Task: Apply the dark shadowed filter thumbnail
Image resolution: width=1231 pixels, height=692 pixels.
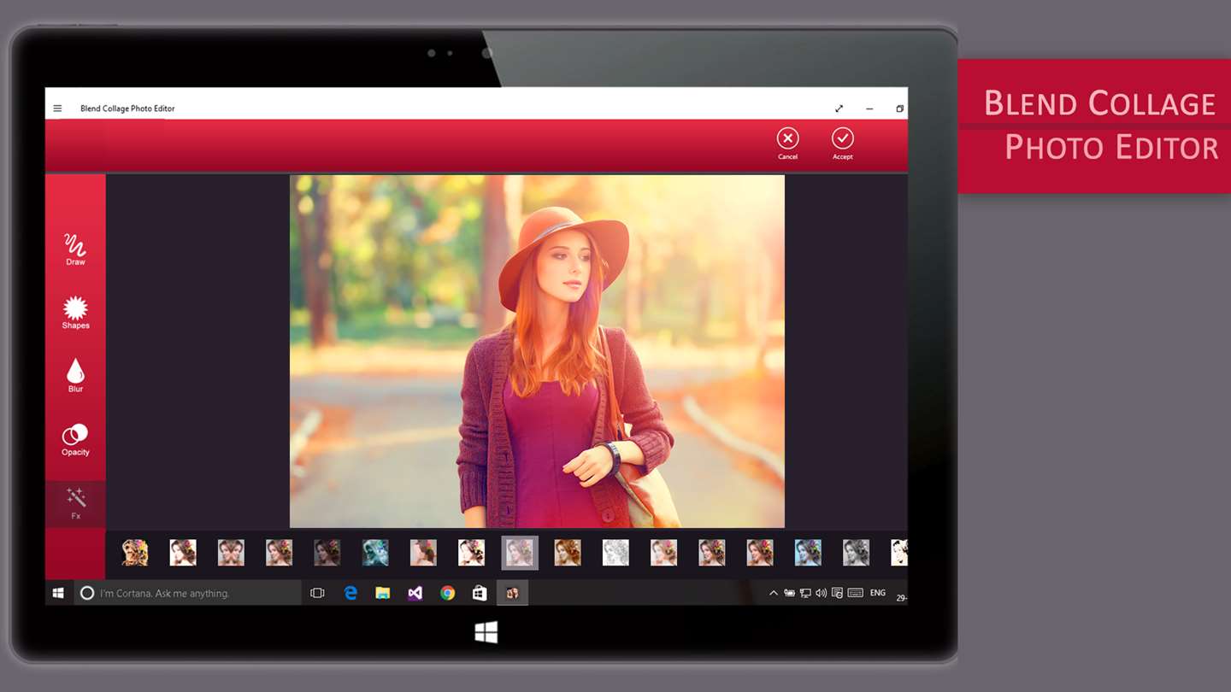Action: pyautogui.click(x=327, y=553)
